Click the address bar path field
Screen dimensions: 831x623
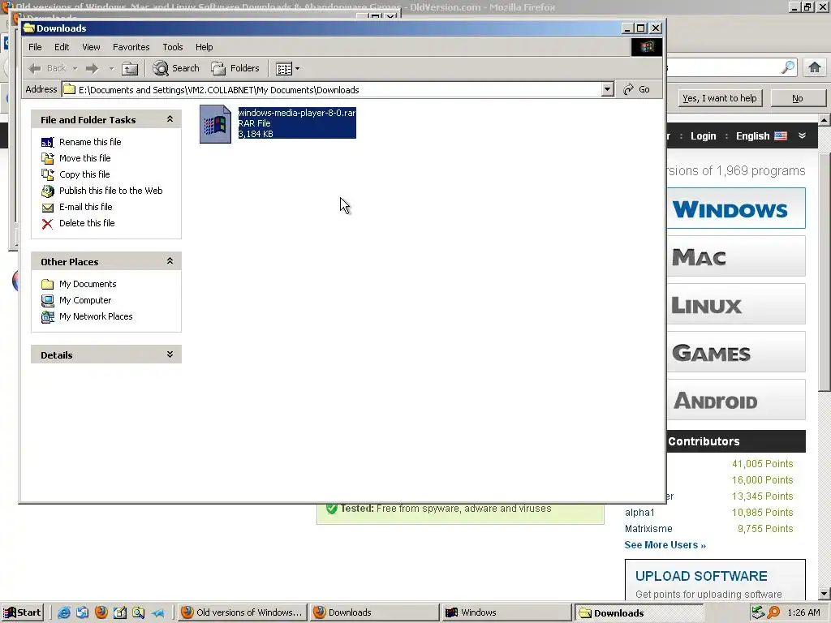point(332,89)
